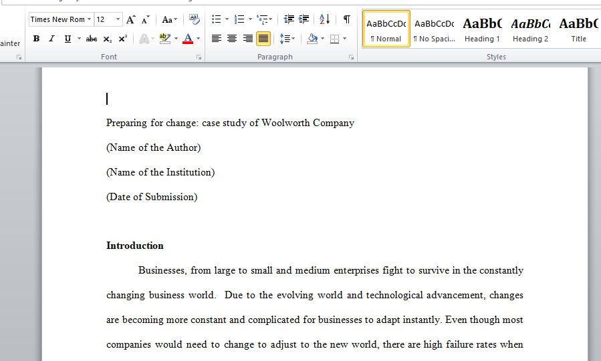This screenshot has width=601, height=361.
Task: Sort the selected text
Action: [x=324, y=19]
